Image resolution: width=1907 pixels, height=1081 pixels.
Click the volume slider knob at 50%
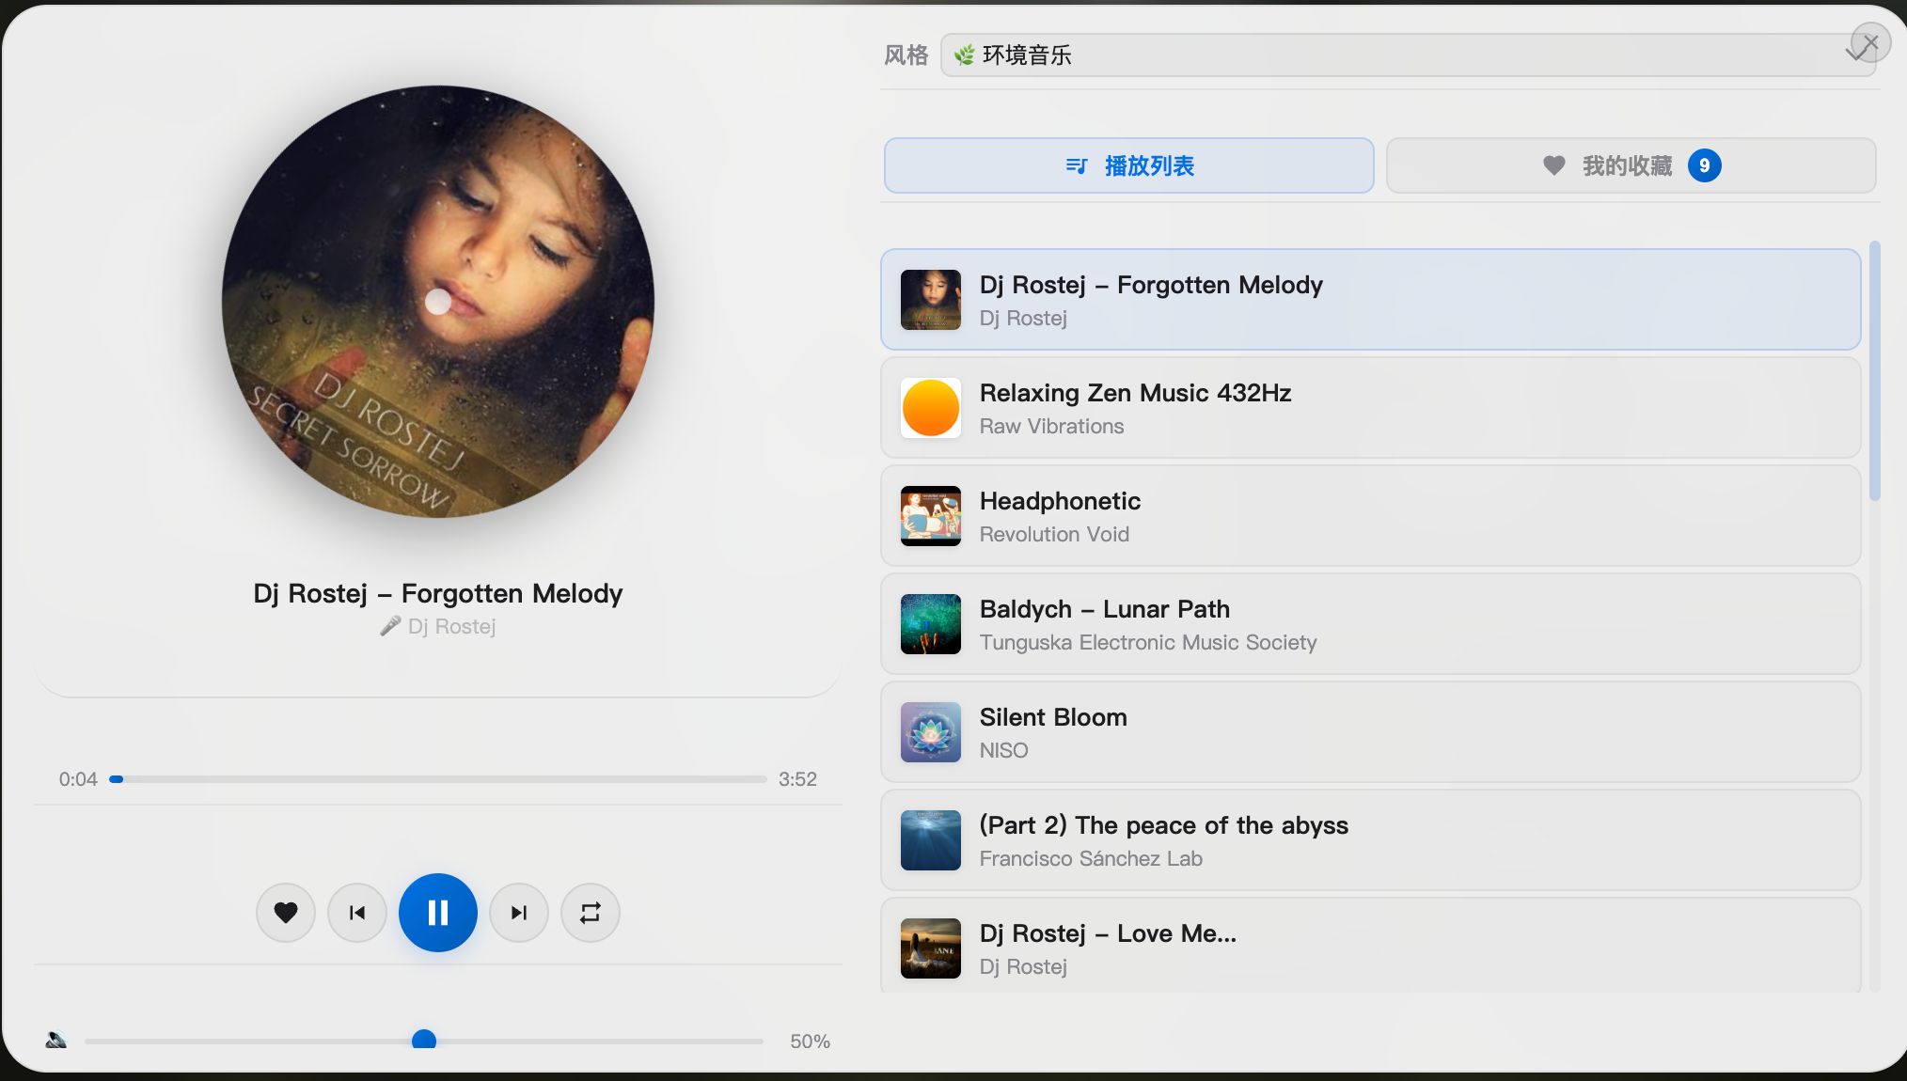tap(424, 1041)
